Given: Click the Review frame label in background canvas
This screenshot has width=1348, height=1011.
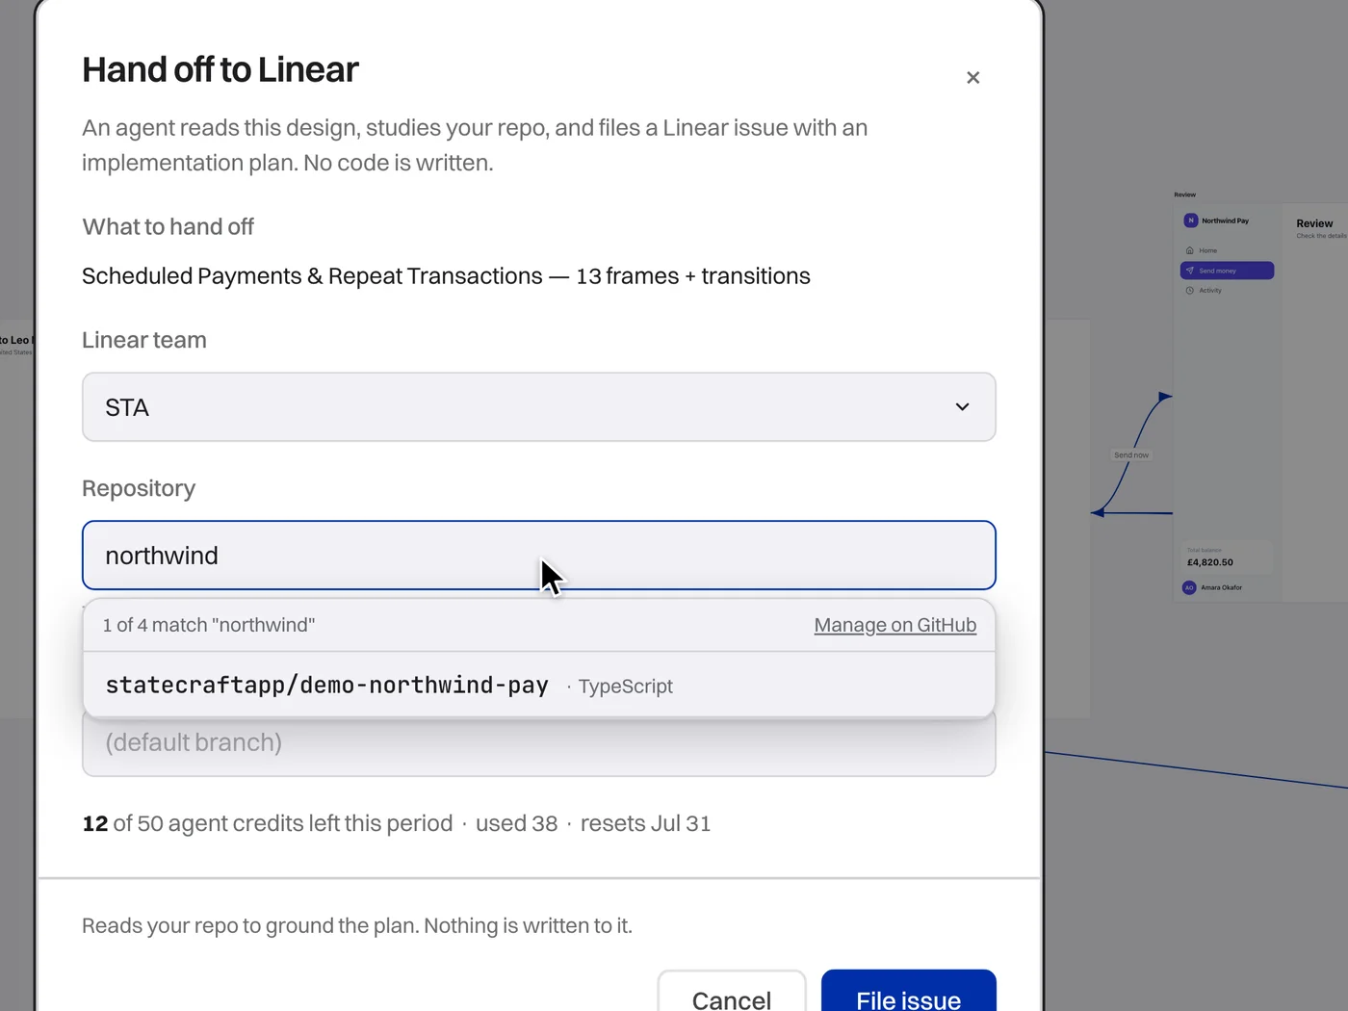Looking at the screenshot, I should tap(1184, 194).
